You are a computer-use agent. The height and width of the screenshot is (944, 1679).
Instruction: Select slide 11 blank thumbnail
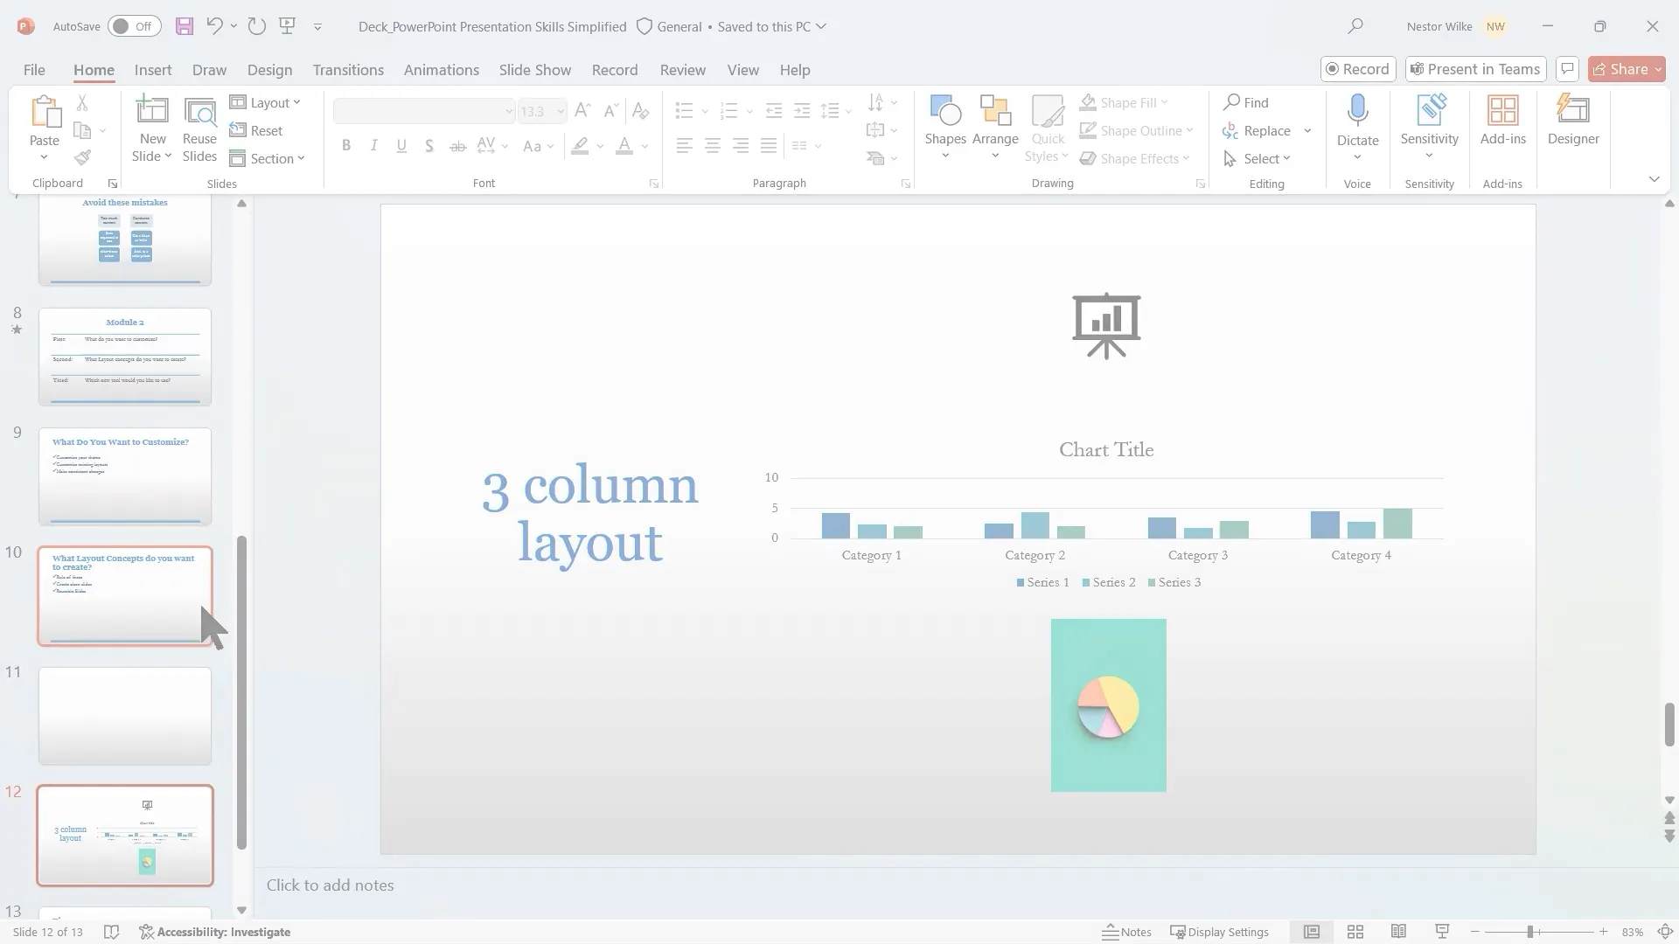point(125,716)
